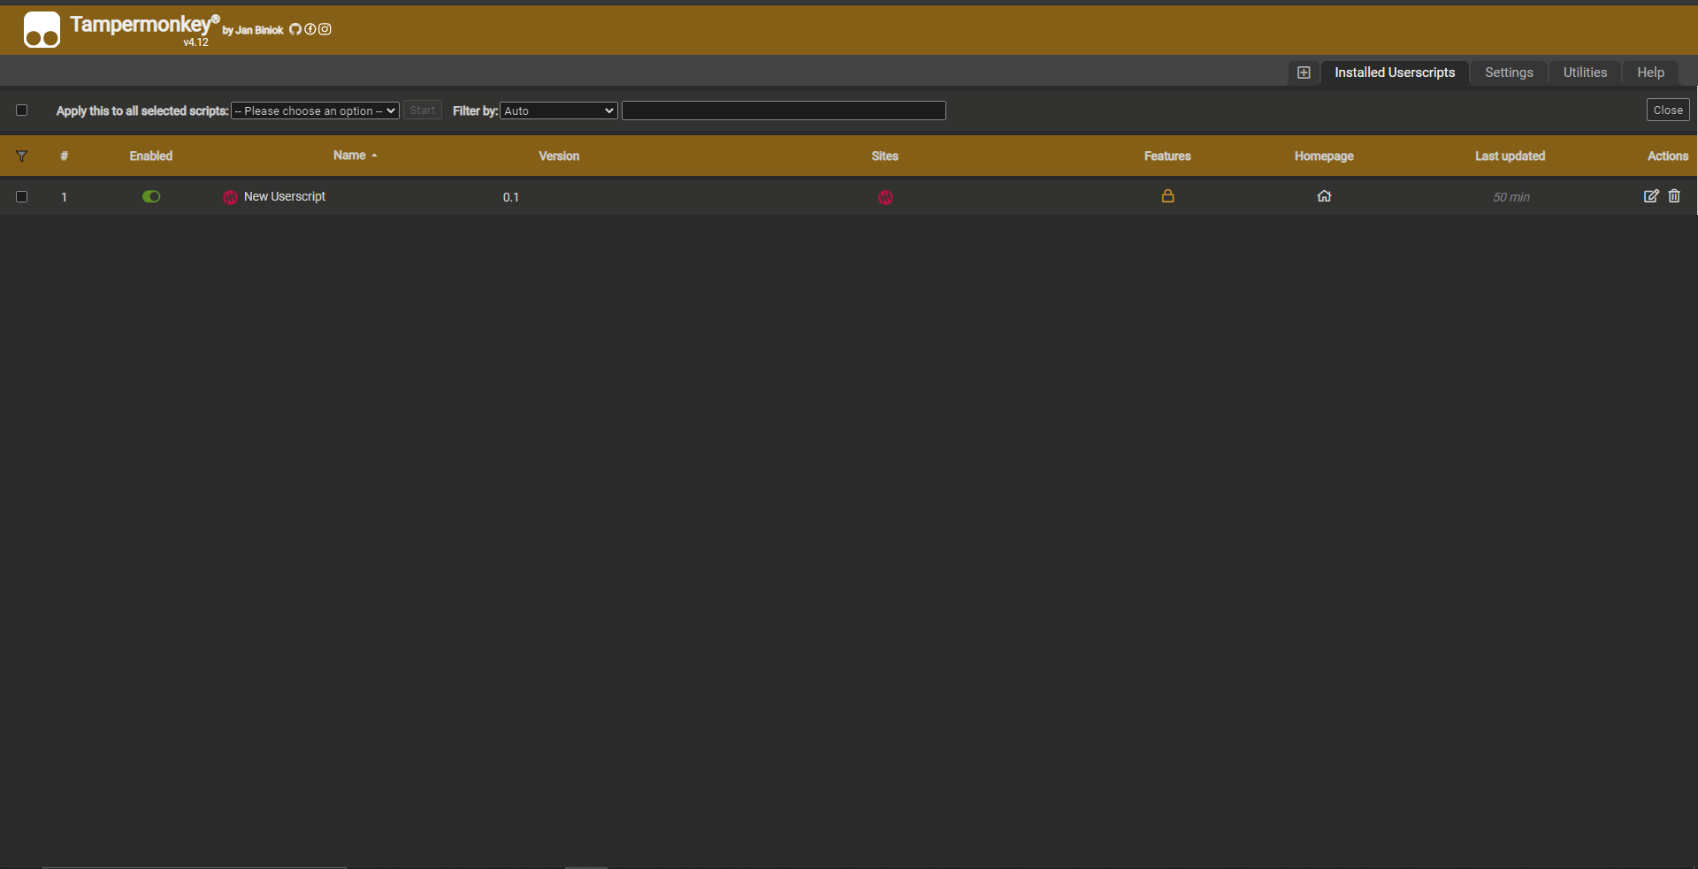Click the add new script plus icon

pos(1304,72)
